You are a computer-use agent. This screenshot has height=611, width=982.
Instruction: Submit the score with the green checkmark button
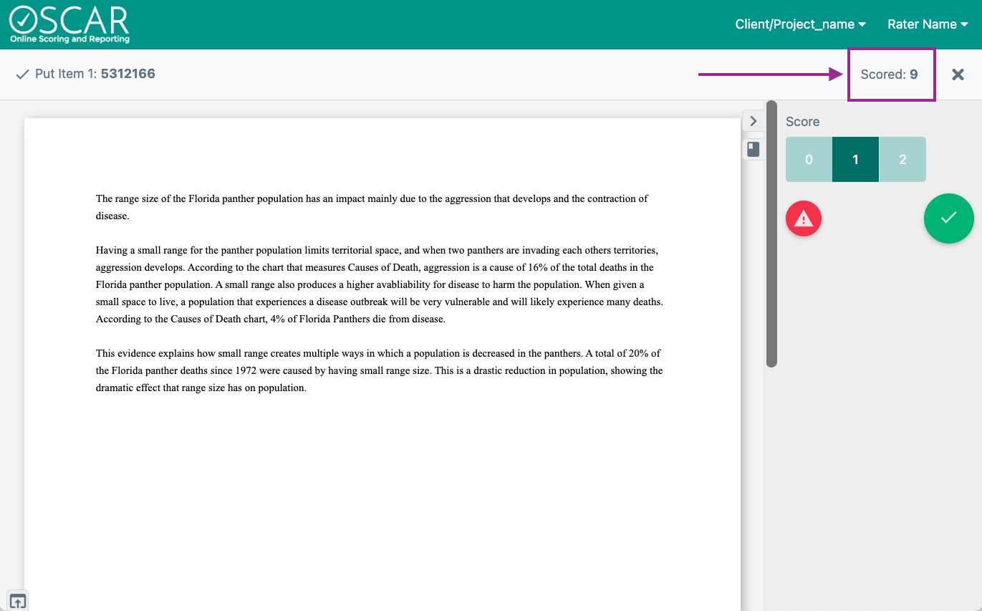coord(948,218)
